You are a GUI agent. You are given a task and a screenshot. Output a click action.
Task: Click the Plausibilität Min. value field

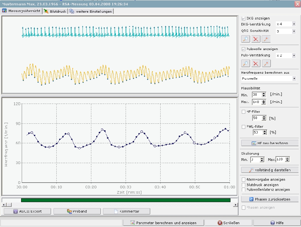click(x=257, y=94)
